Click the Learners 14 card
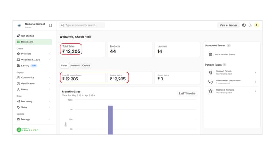The height and width of the screenshot is (155, 275). tap(177, 49)
